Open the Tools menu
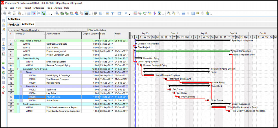The height and width of the screenshot is (128, 278). (49, 8)
